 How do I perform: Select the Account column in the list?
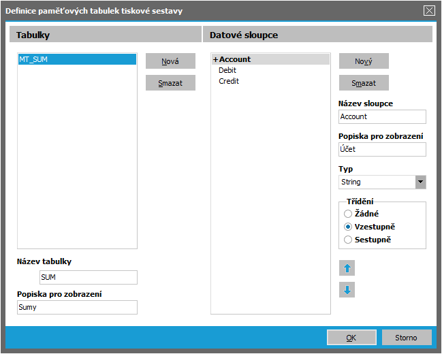coord(235,59)
